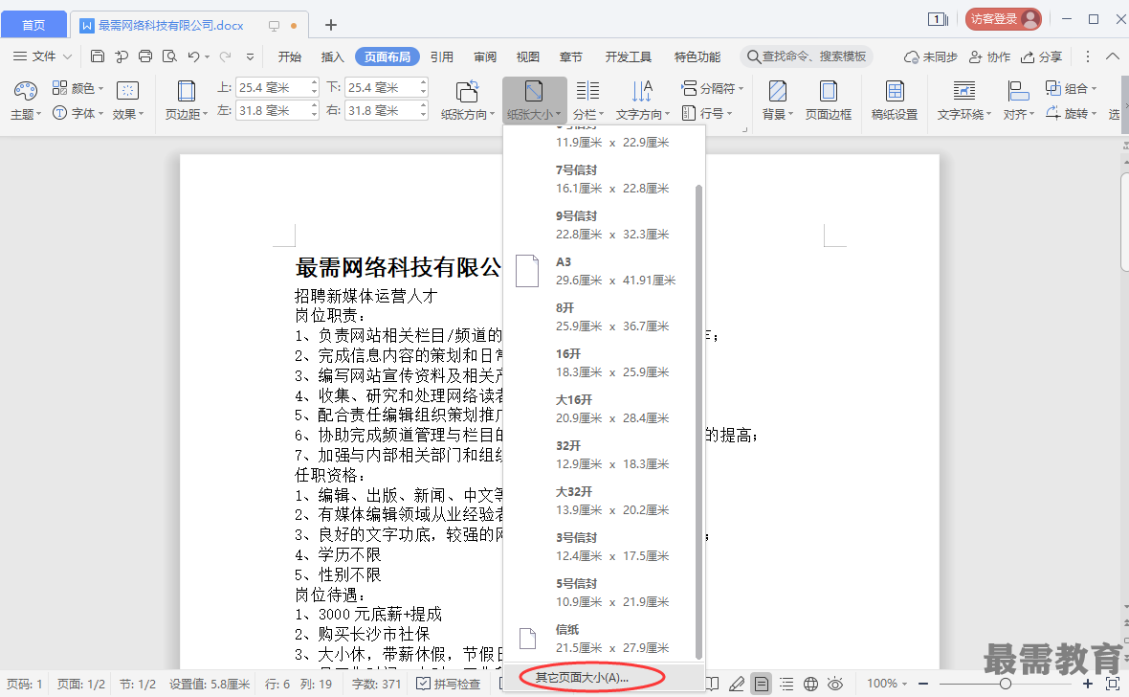1129x697 pixels.
Task: Click the 文字方向 (Text Direction) icon
Action: click(x=642, y=91)
